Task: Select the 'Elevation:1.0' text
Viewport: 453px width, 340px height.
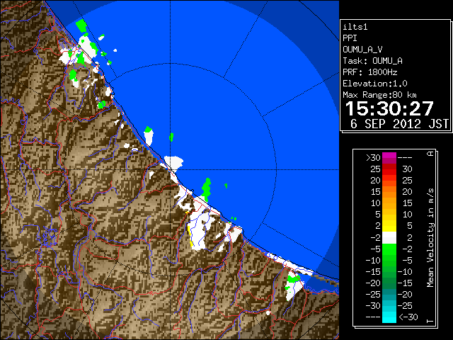Action: (x=375, y=84)
